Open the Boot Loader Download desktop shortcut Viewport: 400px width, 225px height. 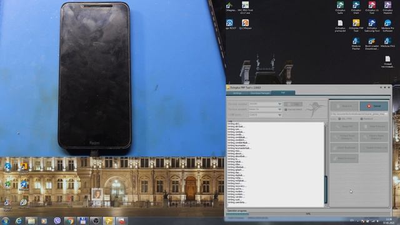(372, 44)
